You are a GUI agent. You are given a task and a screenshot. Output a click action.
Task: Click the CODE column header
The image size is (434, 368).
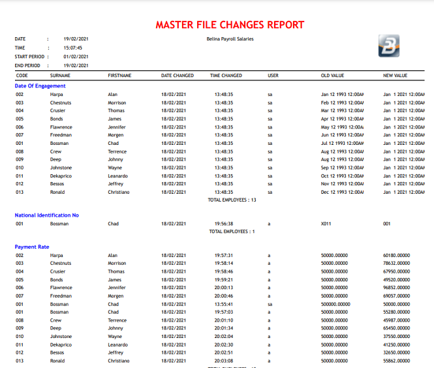(x=22, y=76)
